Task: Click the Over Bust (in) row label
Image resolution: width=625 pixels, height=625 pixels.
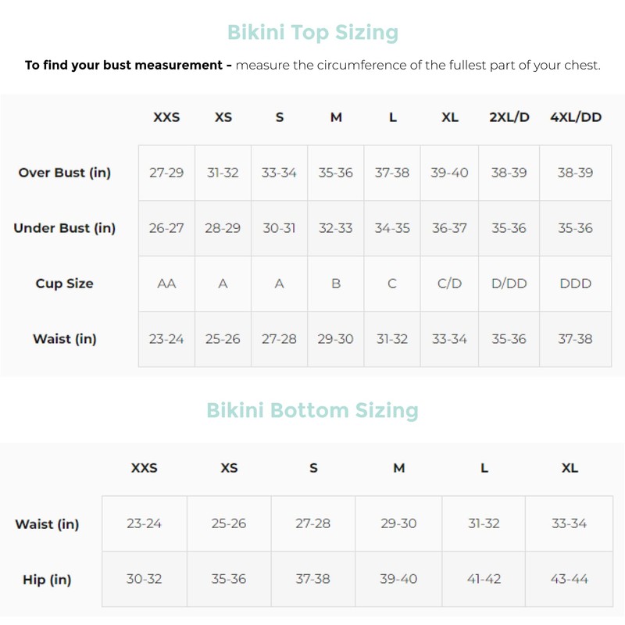Action: pyautogui.click(x=65, y=173)
